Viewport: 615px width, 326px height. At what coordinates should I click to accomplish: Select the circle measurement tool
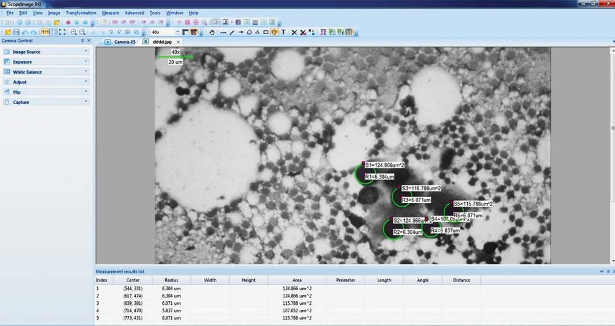(x=274, y=32)
